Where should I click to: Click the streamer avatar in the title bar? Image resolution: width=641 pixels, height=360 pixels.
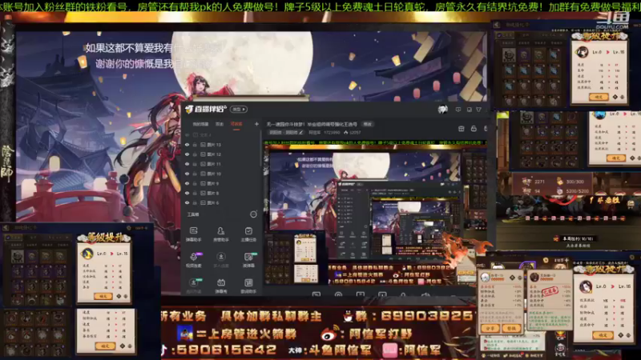443,110
